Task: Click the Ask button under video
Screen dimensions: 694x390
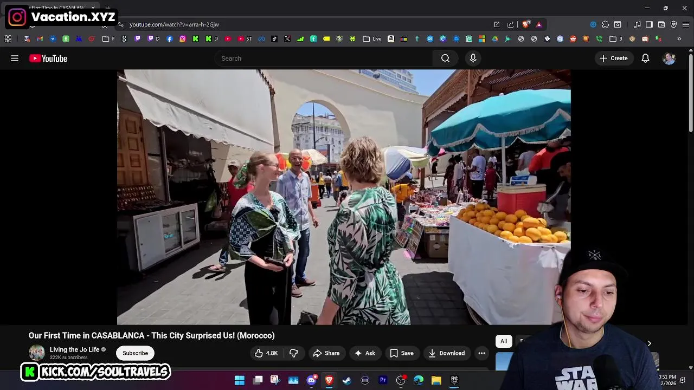Action: pyautogui.click(x=365, y=353)
